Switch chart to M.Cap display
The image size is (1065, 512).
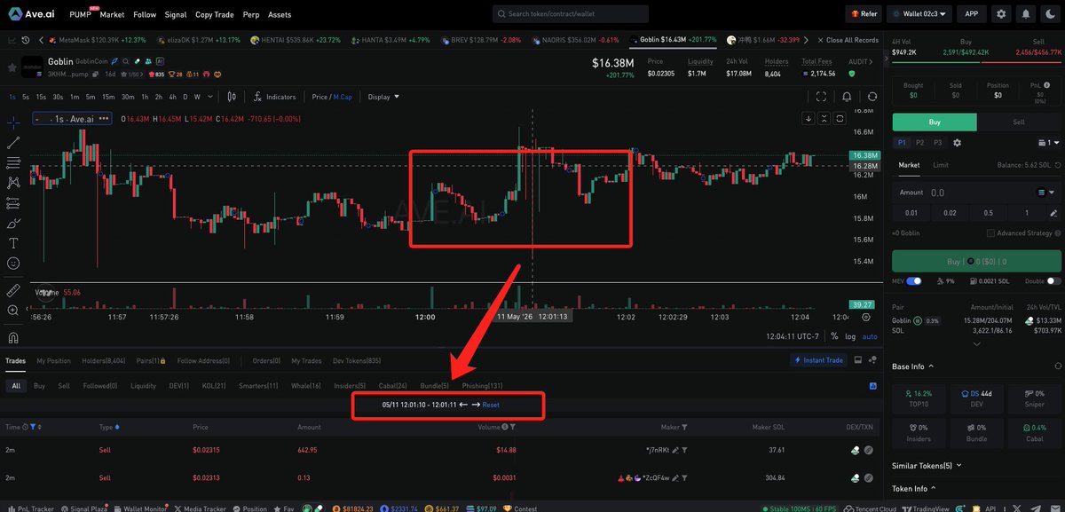coord(343,97)
